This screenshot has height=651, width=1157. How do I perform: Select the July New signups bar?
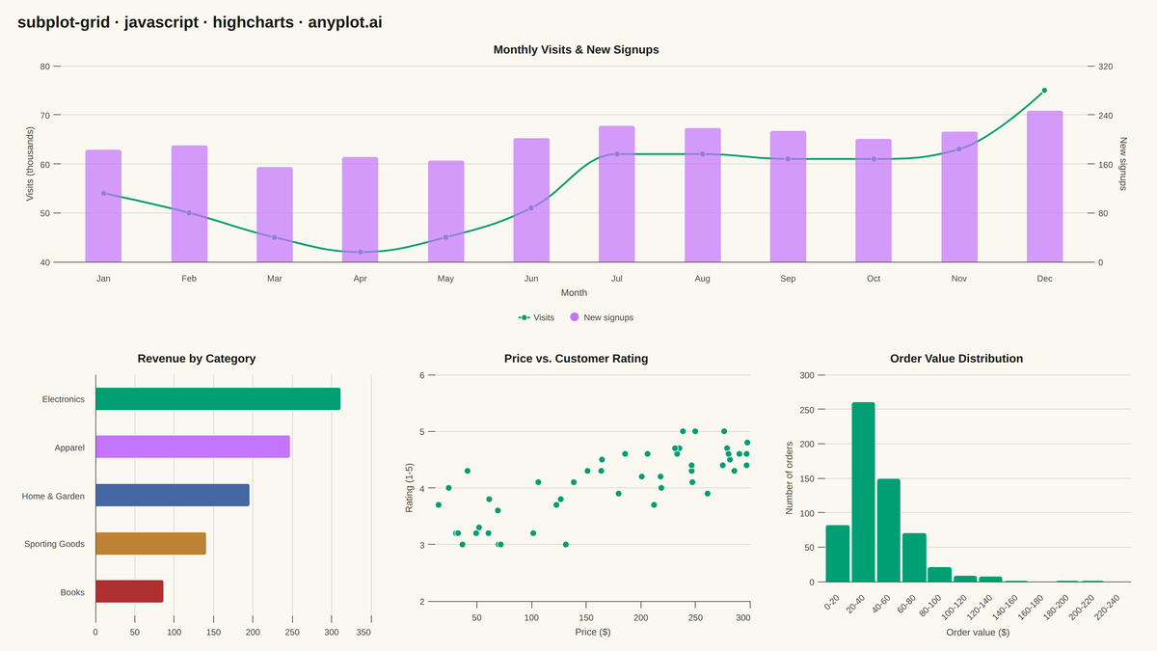(616, 194)
